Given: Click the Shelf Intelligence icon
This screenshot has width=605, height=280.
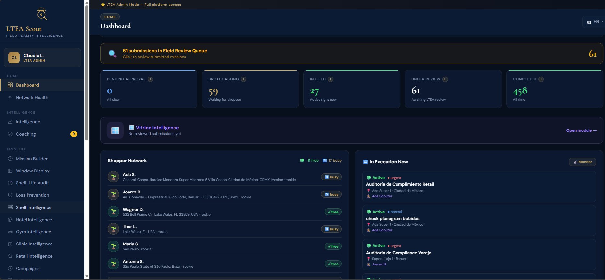Looking at the screenshot, I should click(x=10, y=207).
